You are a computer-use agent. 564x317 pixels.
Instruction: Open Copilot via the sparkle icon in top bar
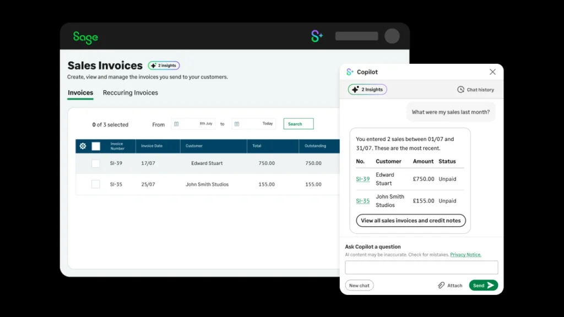click(x=316, y=35)
